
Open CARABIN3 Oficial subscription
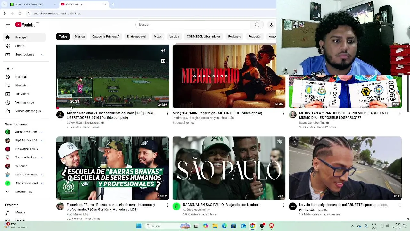pyautogui.click(x=24, y=149)
